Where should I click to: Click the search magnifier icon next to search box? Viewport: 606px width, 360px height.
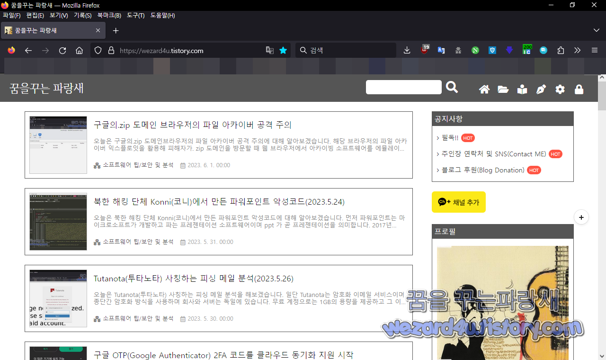(x=452, y=87)
